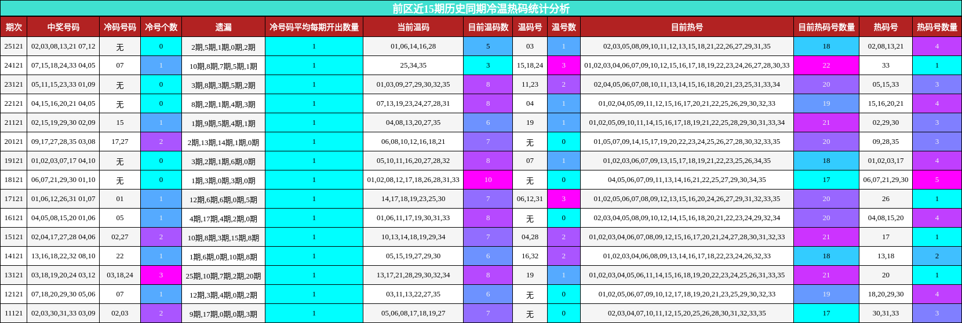
Task: Select hot code cell 09,28,35
Action: 886,142
